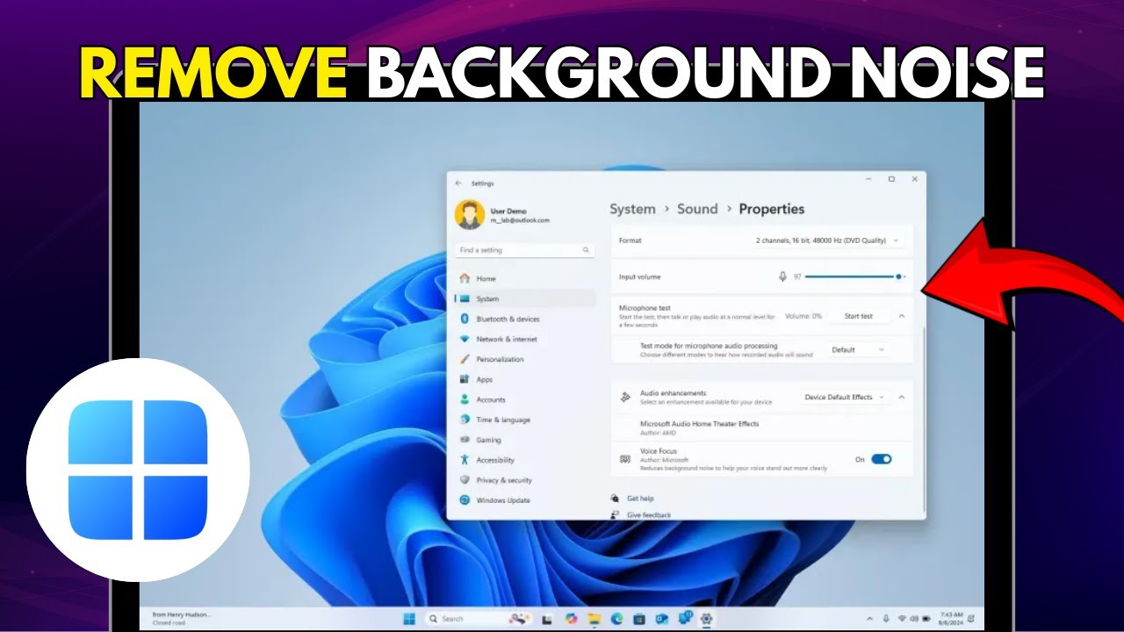Screen dimensions: 1124x632
Task: Open the Format dropdown for audio quality
Action: (x=828, y=241)
